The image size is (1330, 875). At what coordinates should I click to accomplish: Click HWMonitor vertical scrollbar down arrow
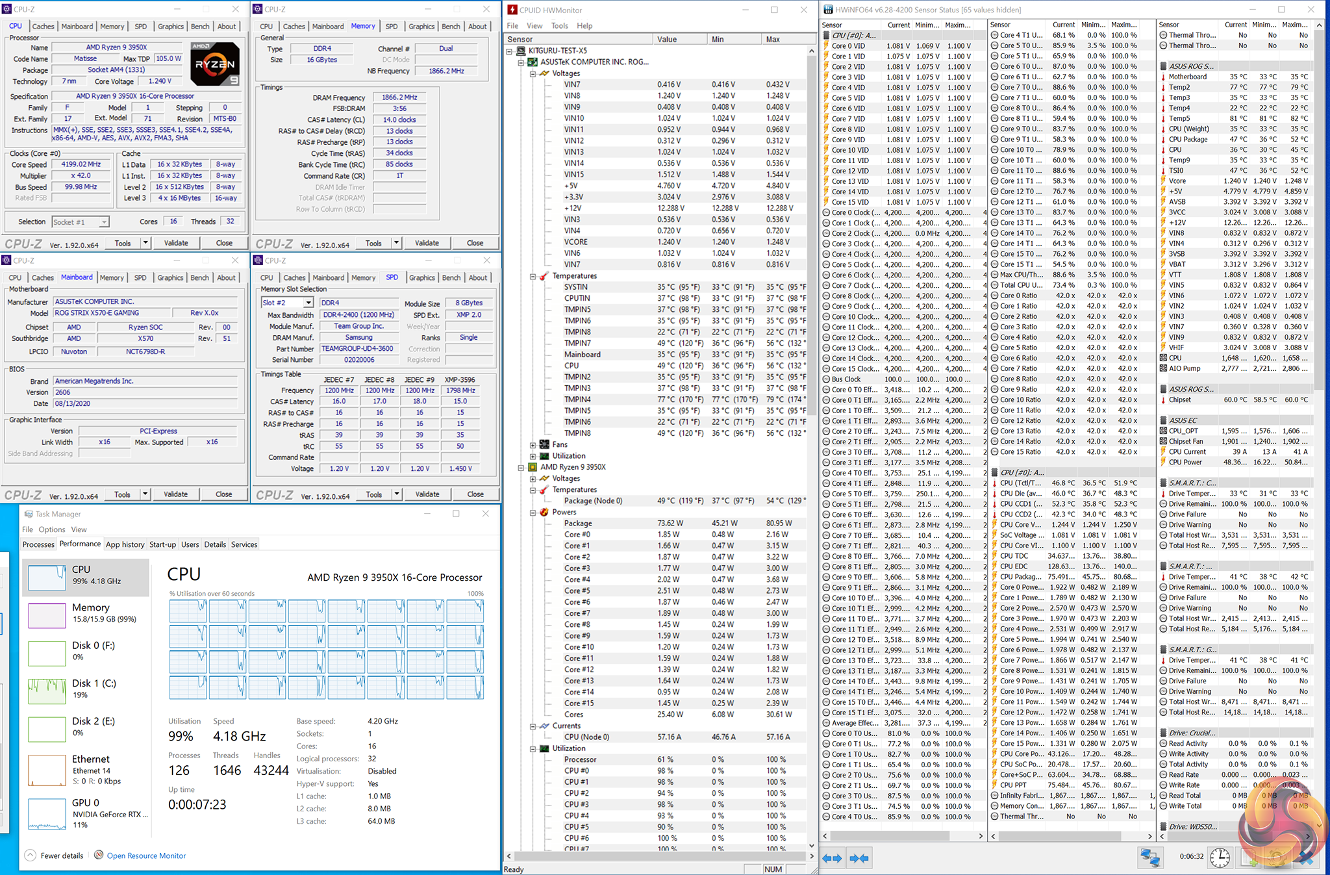[811, 846]
